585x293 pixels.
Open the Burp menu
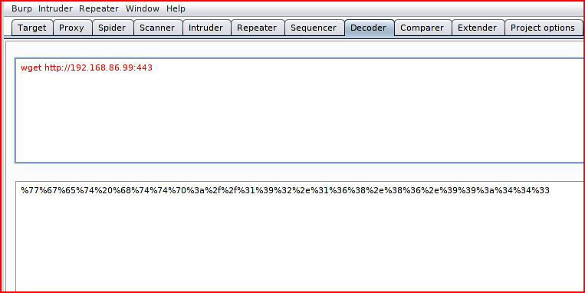click(21, 8)
